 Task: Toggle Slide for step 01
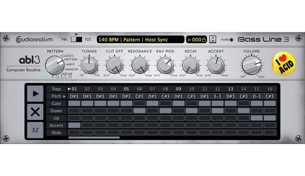74,133
